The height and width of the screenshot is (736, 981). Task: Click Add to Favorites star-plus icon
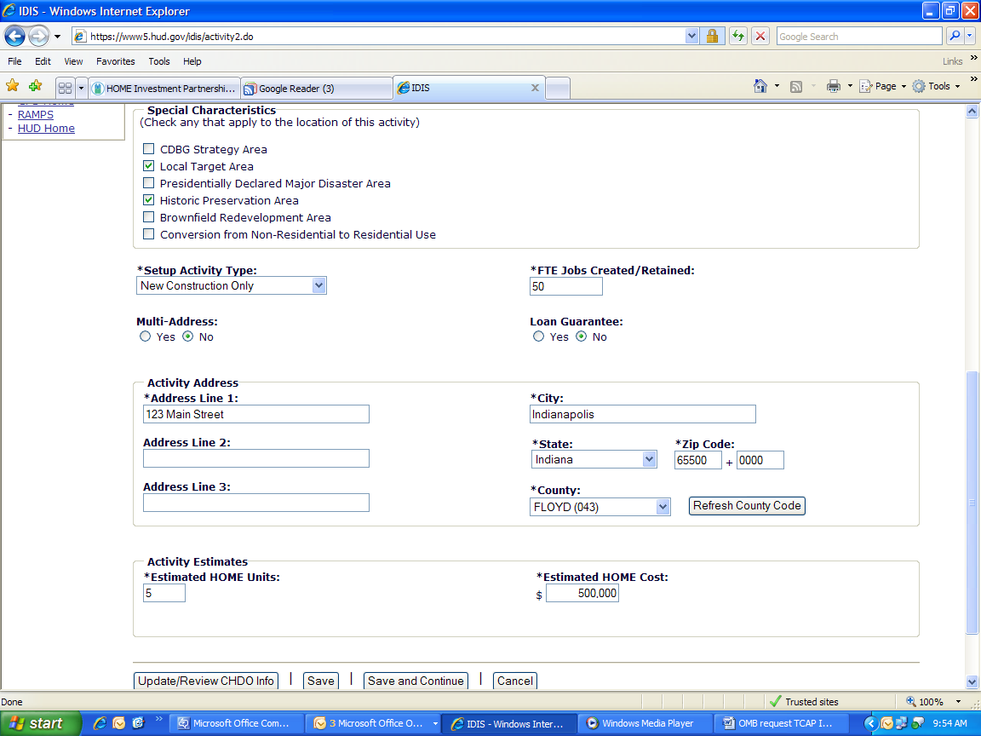(36, 86)
